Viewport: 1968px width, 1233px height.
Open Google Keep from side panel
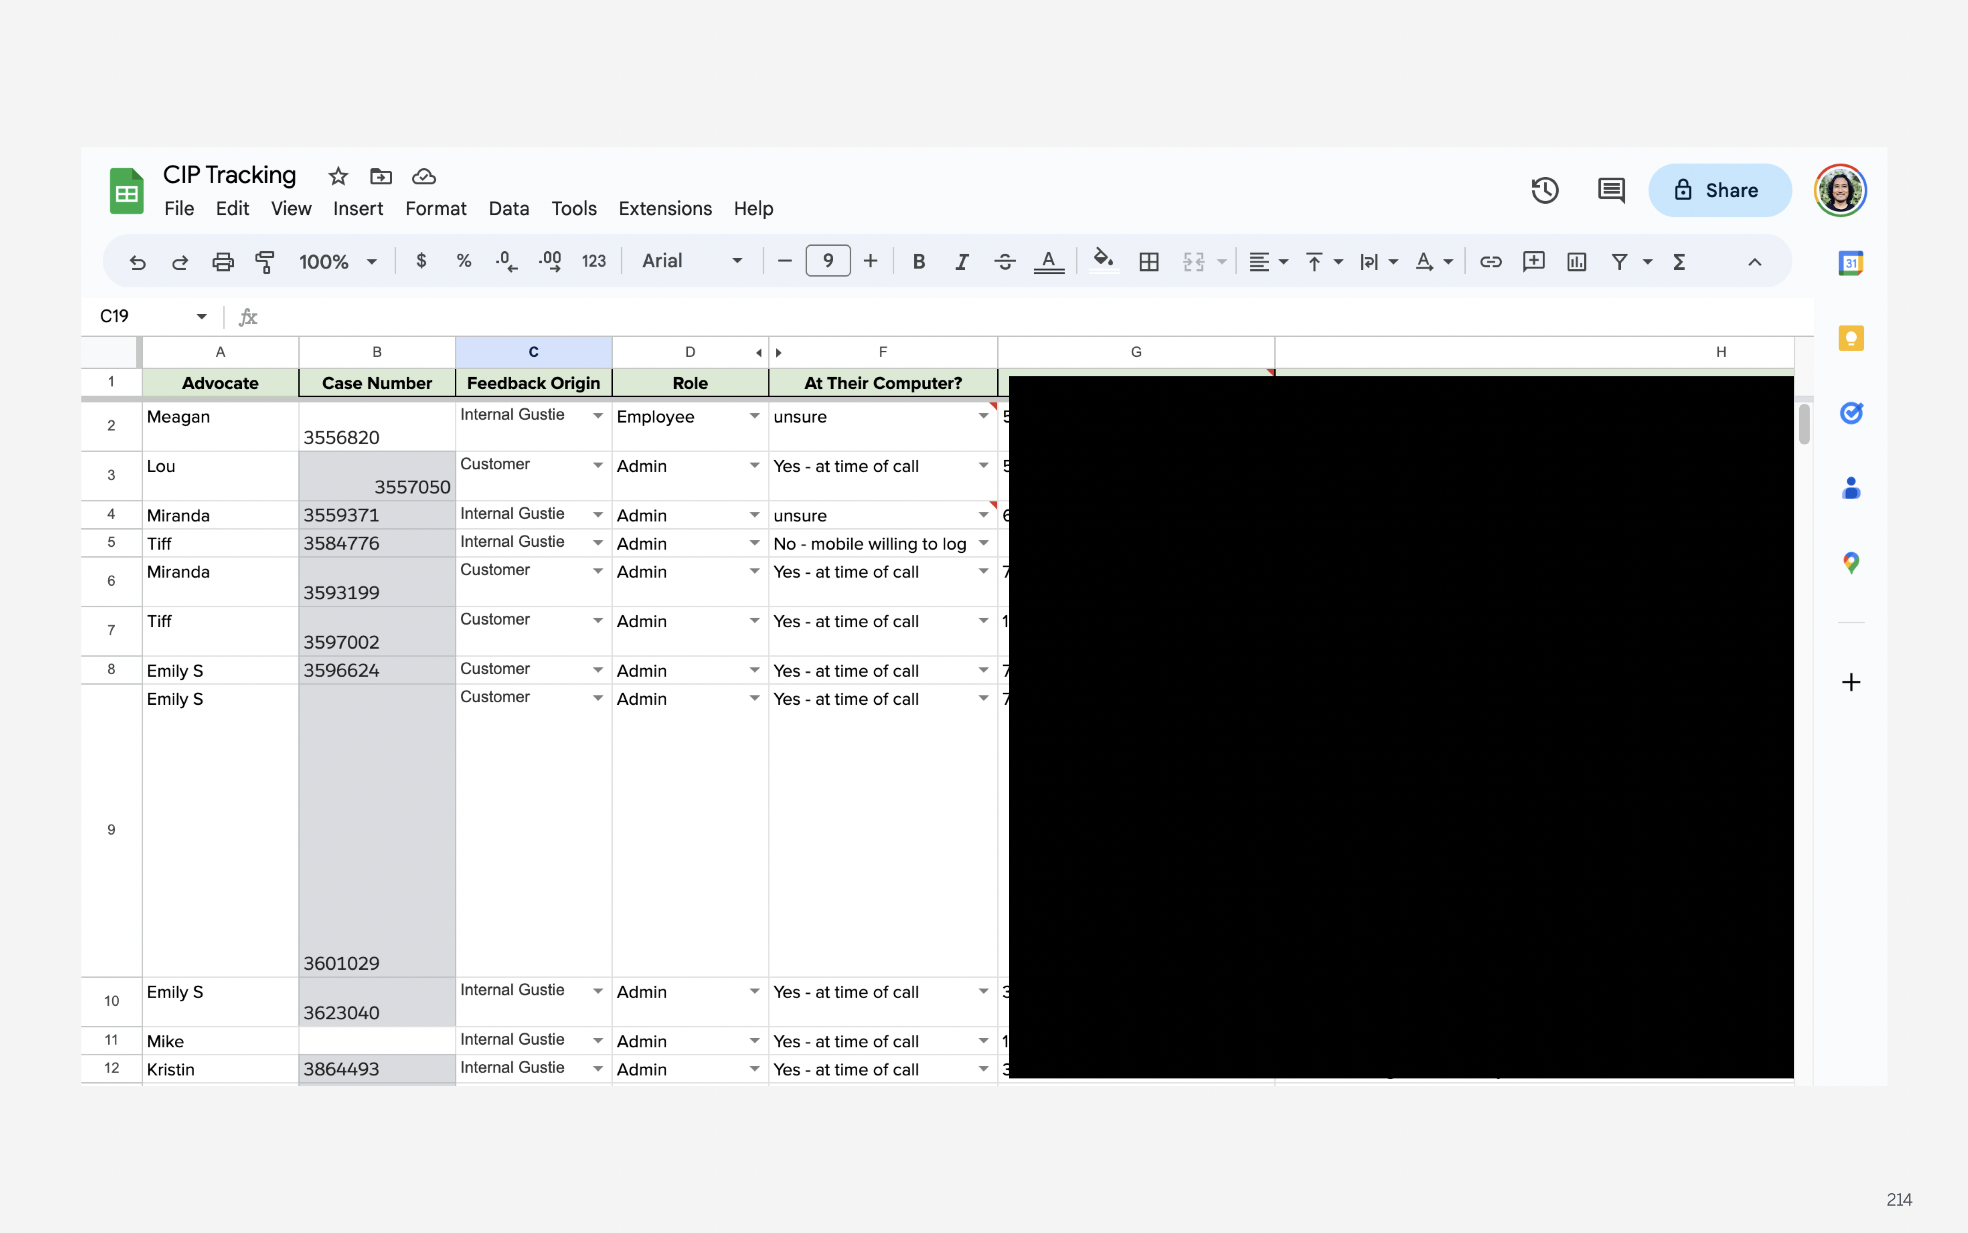click(1851, 338)
